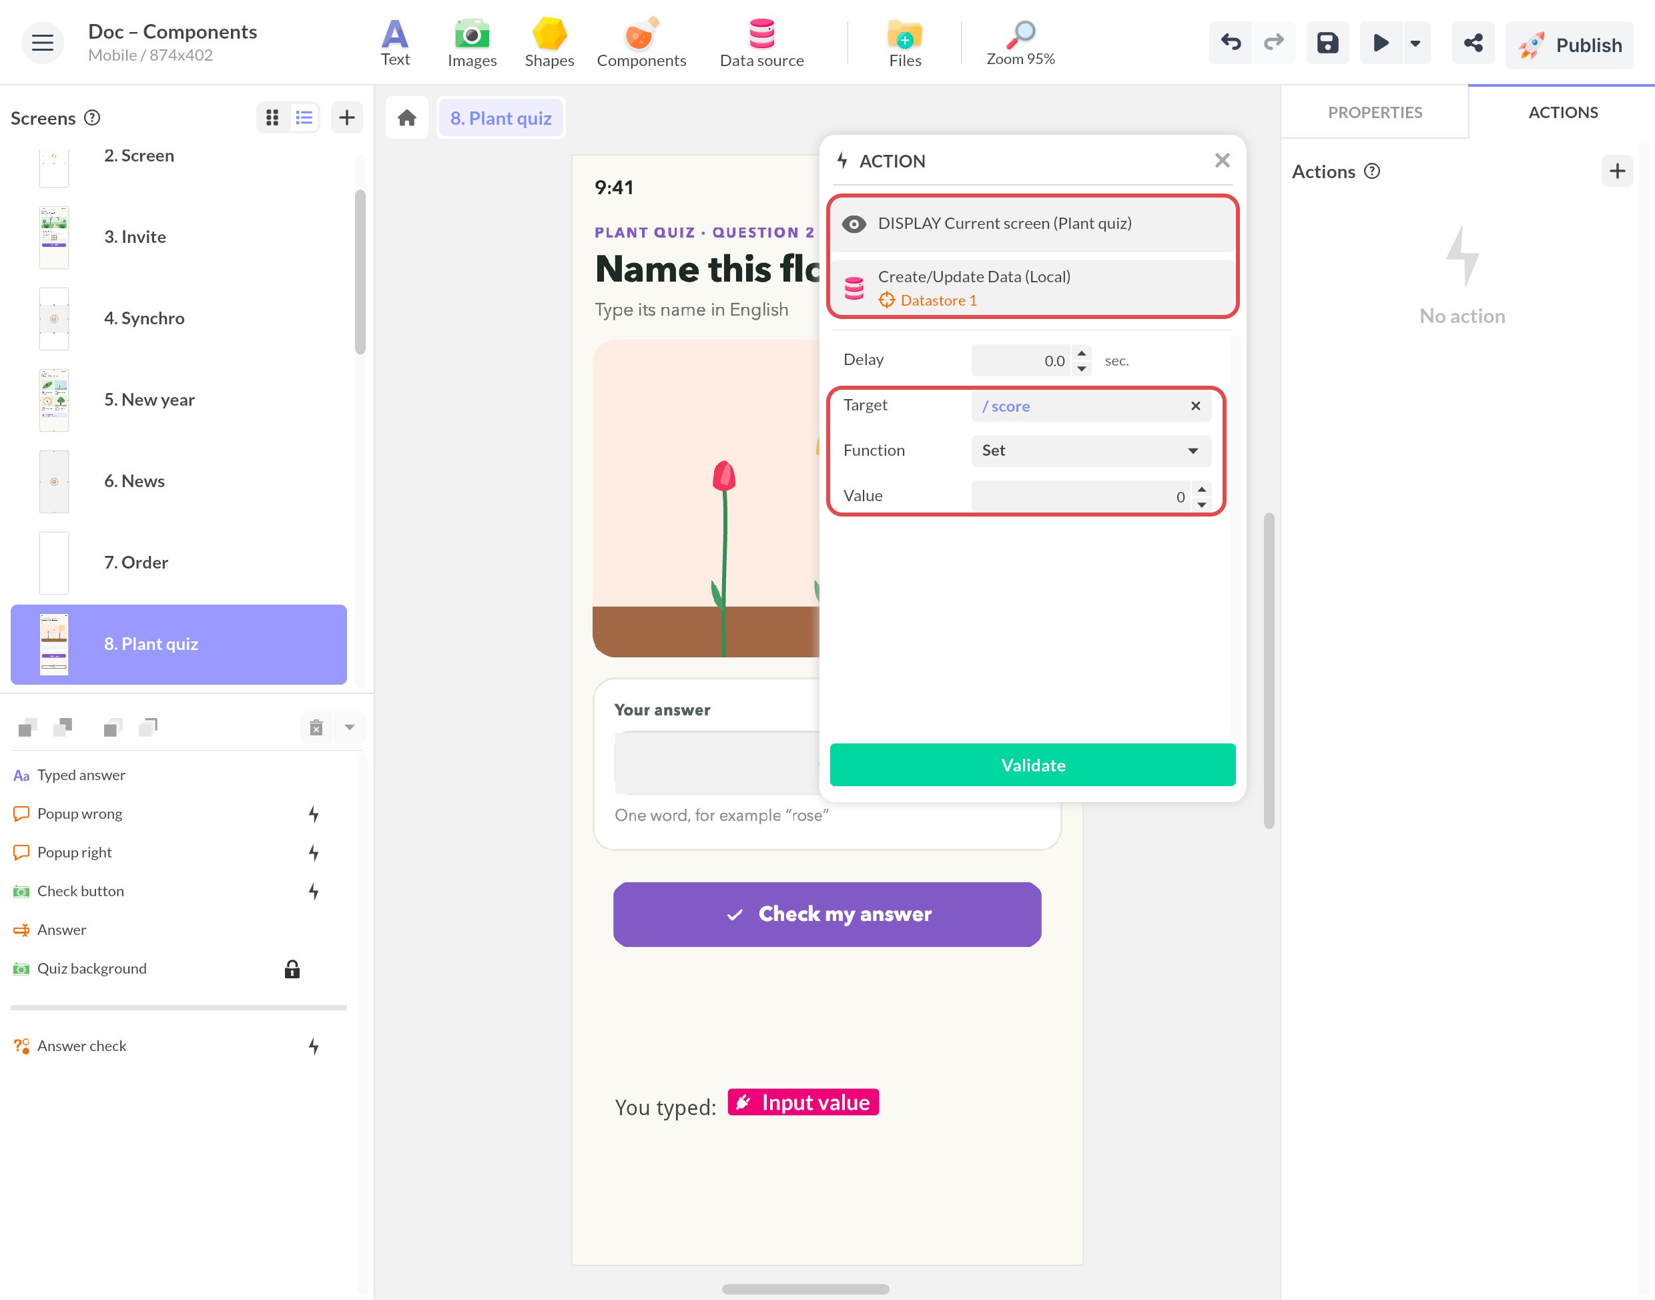Click the Delay seconds input field
1655x1300 pixels.
pos(1021,361)
